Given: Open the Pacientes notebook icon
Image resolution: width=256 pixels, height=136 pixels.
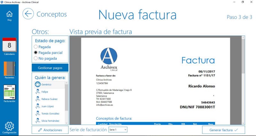Looking at the screenshot, I should (9, 68).
